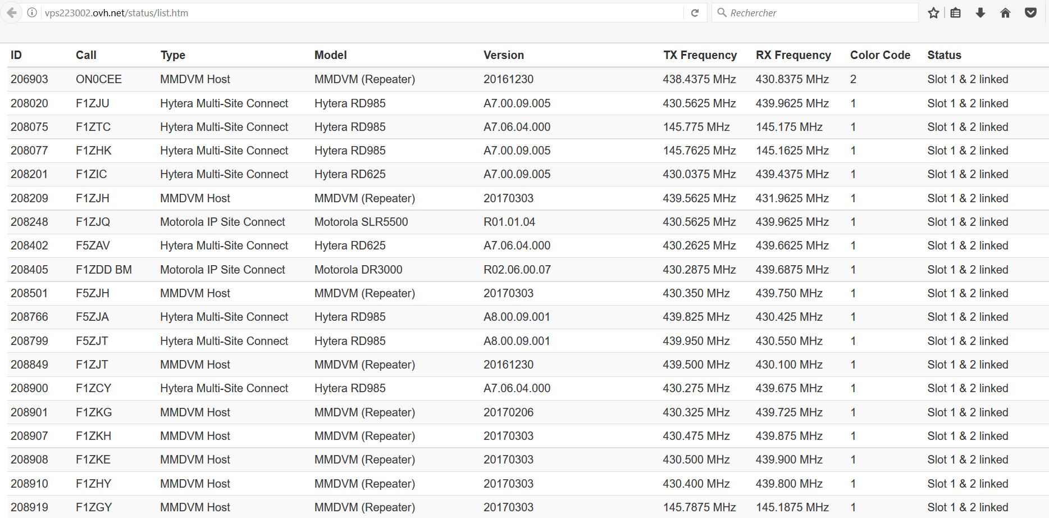Open the bookmarks list icon

(956, 12)
